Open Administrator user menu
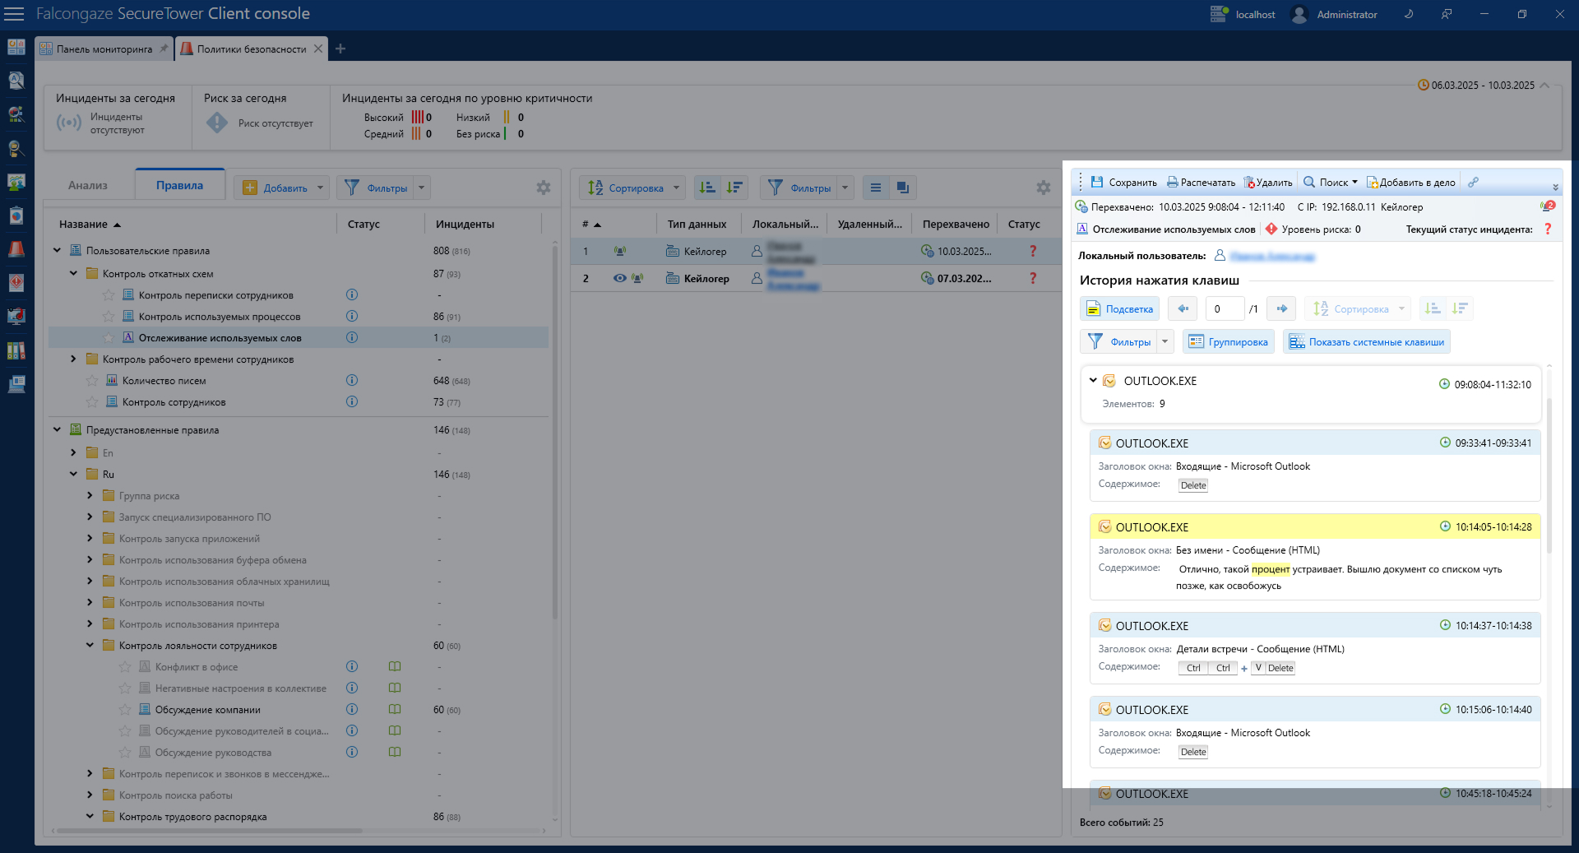 1335,14
